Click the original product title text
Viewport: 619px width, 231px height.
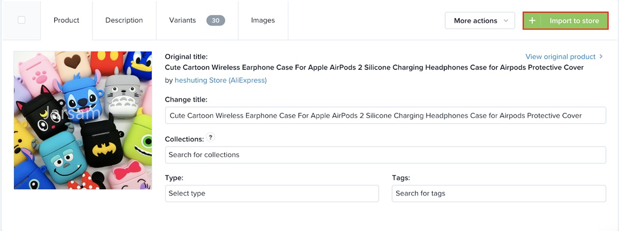(374, 68)
